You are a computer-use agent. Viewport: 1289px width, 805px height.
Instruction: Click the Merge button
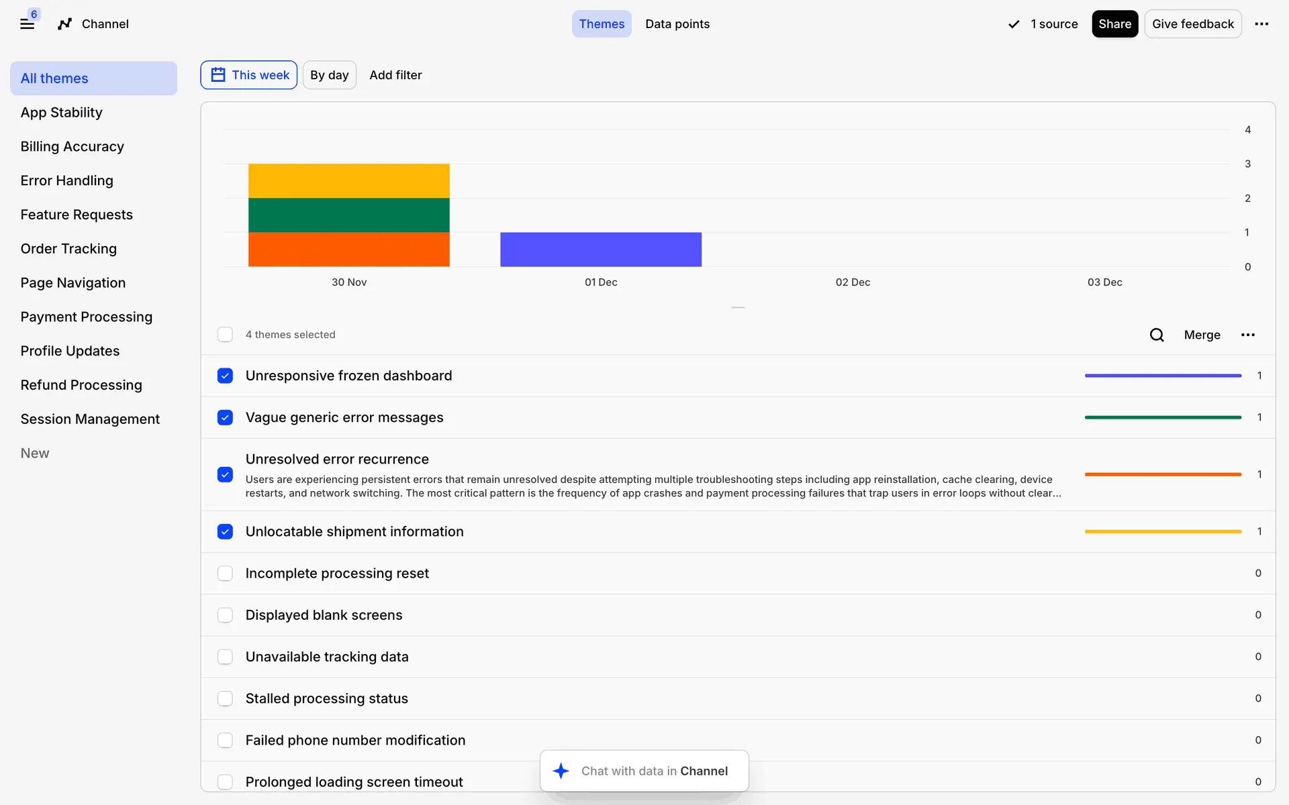1202,335
